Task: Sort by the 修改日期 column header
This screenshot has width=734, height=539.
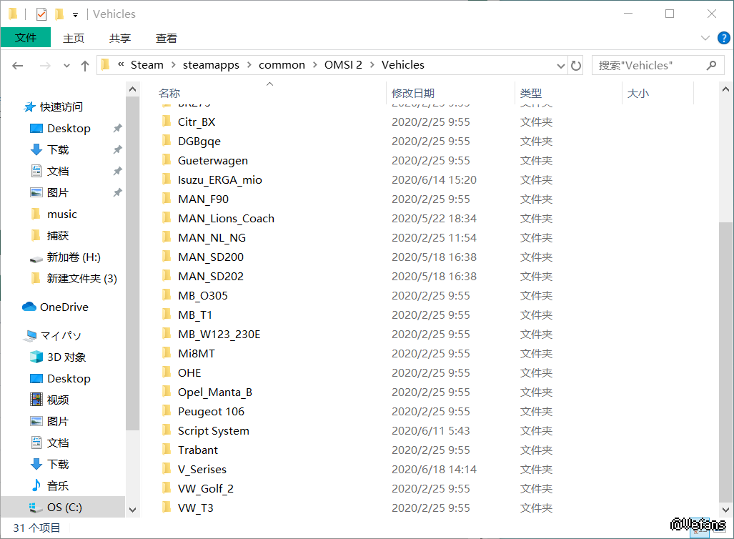Action: [x=413, y=93]
